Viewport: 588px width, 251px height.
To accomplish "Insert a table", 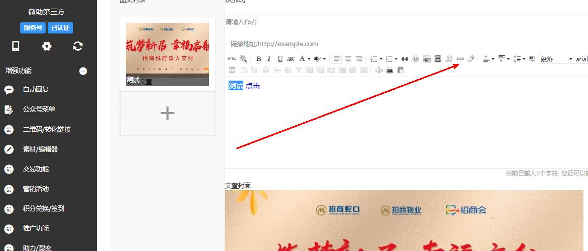I will 232,70.
